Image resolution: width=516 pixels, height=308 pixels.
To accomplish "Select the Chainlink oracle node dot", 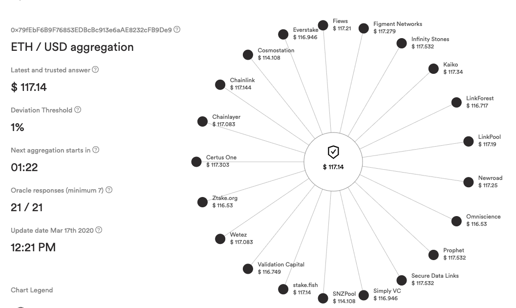I will [220, 85].
